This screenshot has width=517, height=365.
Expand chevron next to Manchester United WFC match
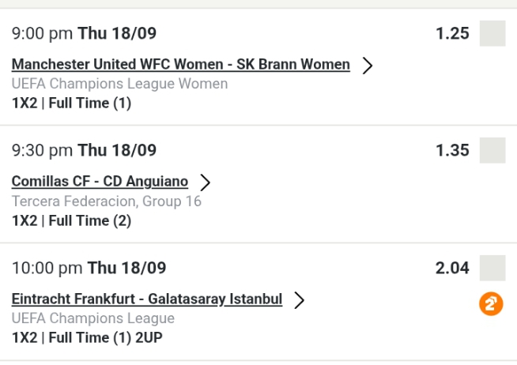367,66
